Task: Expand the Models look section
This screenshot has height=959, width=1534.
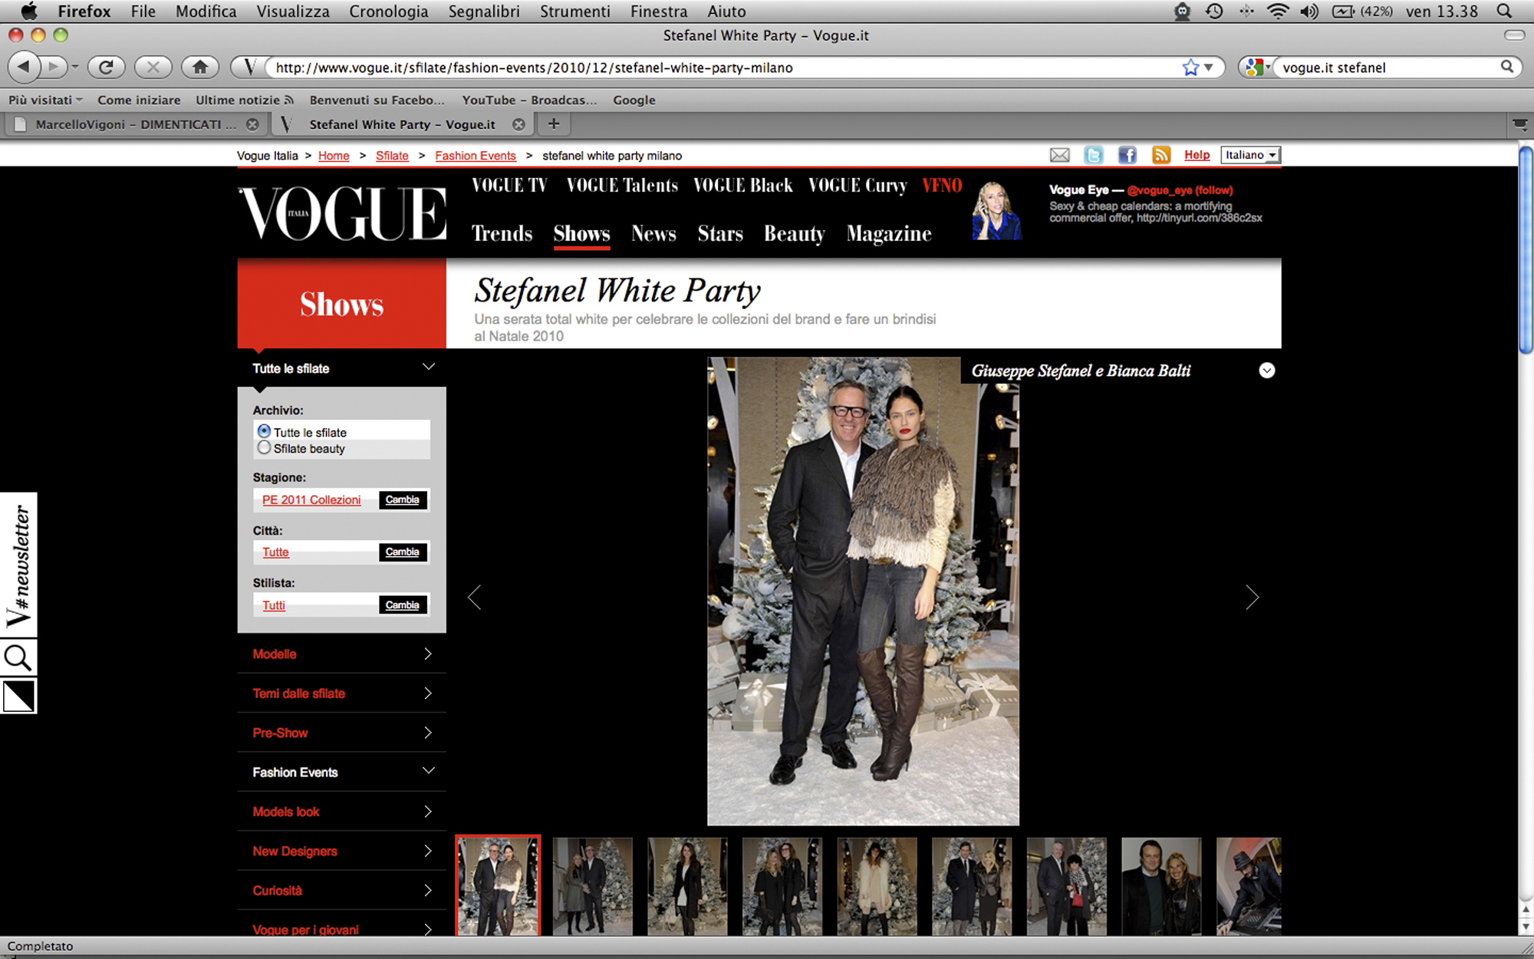Action: tap(428, 812)
